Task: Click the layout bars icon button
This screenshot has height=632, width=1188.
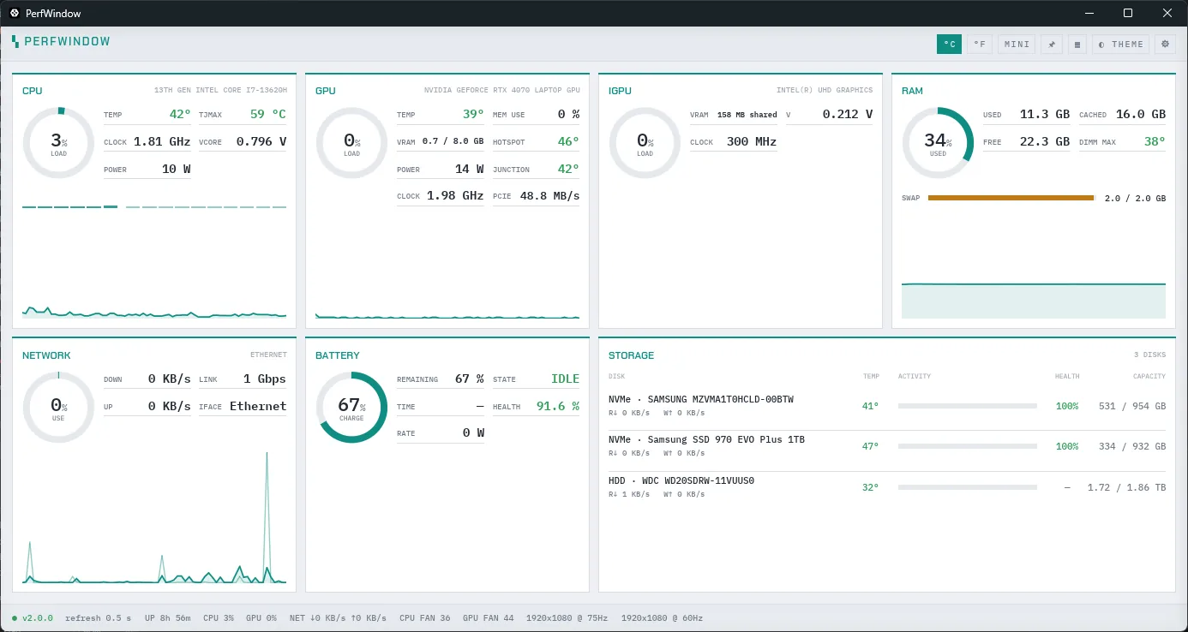Action: pos(1077,44)
